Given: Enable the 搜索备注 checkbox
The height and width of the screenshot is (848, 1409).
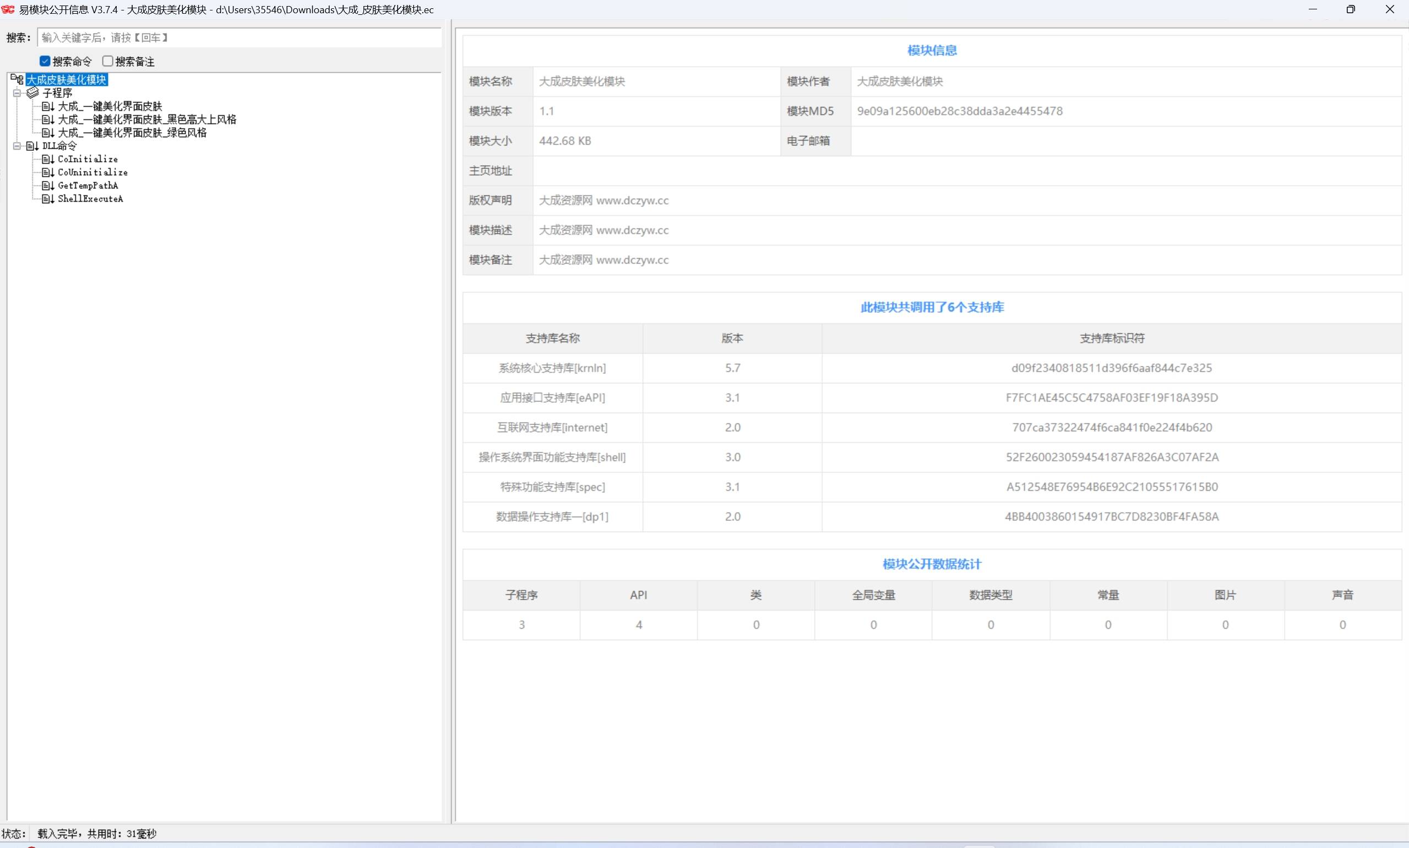Looking at the screenshot, I should (x=107, y=61).
